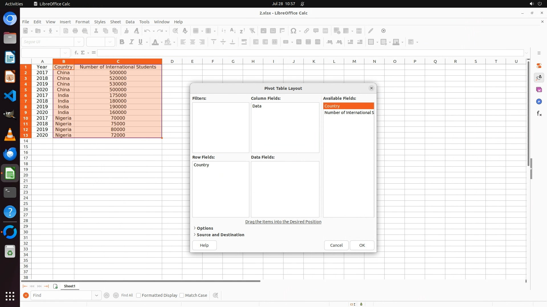547x307 pixels.
Task: Enable the Match Case checkbox
Action: [x=182, y=295]
